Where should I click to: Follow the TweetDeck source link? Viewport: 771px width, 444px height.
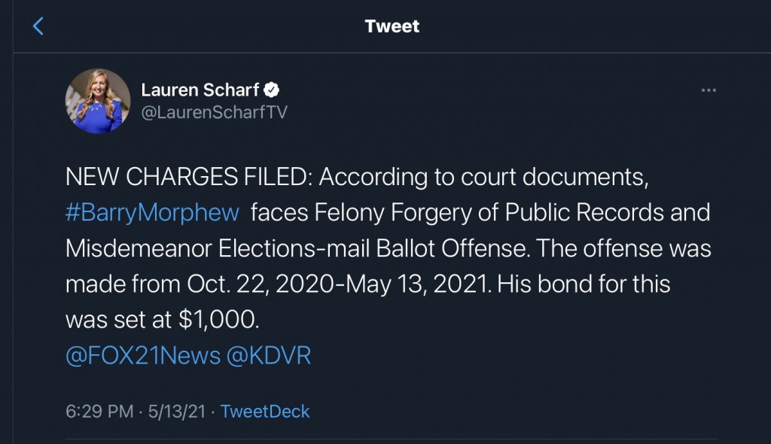265,412
